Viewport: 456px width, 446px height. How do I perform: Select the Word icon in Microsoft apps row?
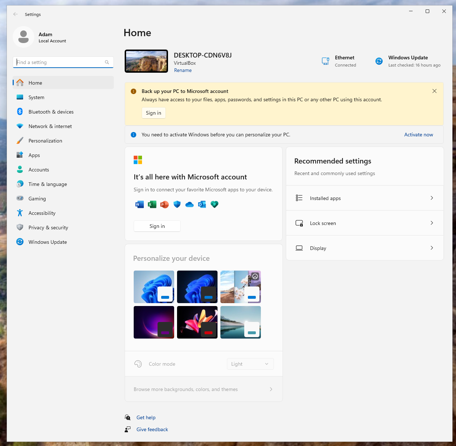click(139, 204)
